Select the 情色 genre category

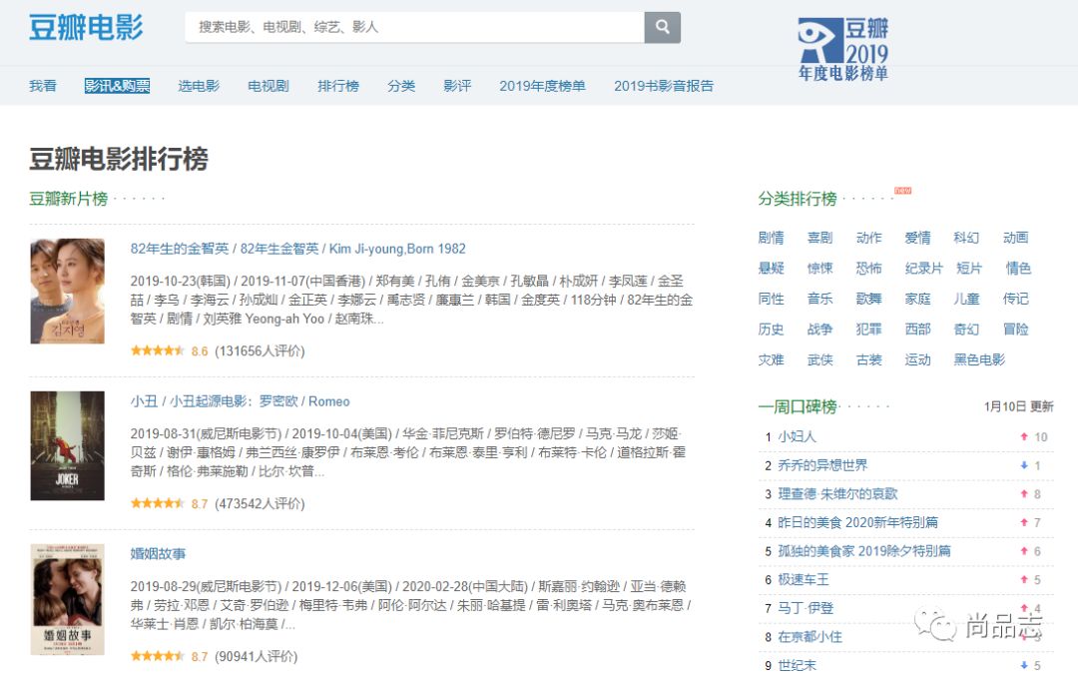[1018, 268]
